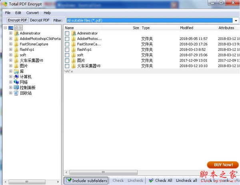240x185 pixels.
Task: Click the Uncheck button
Action: (x=135, y=181)
